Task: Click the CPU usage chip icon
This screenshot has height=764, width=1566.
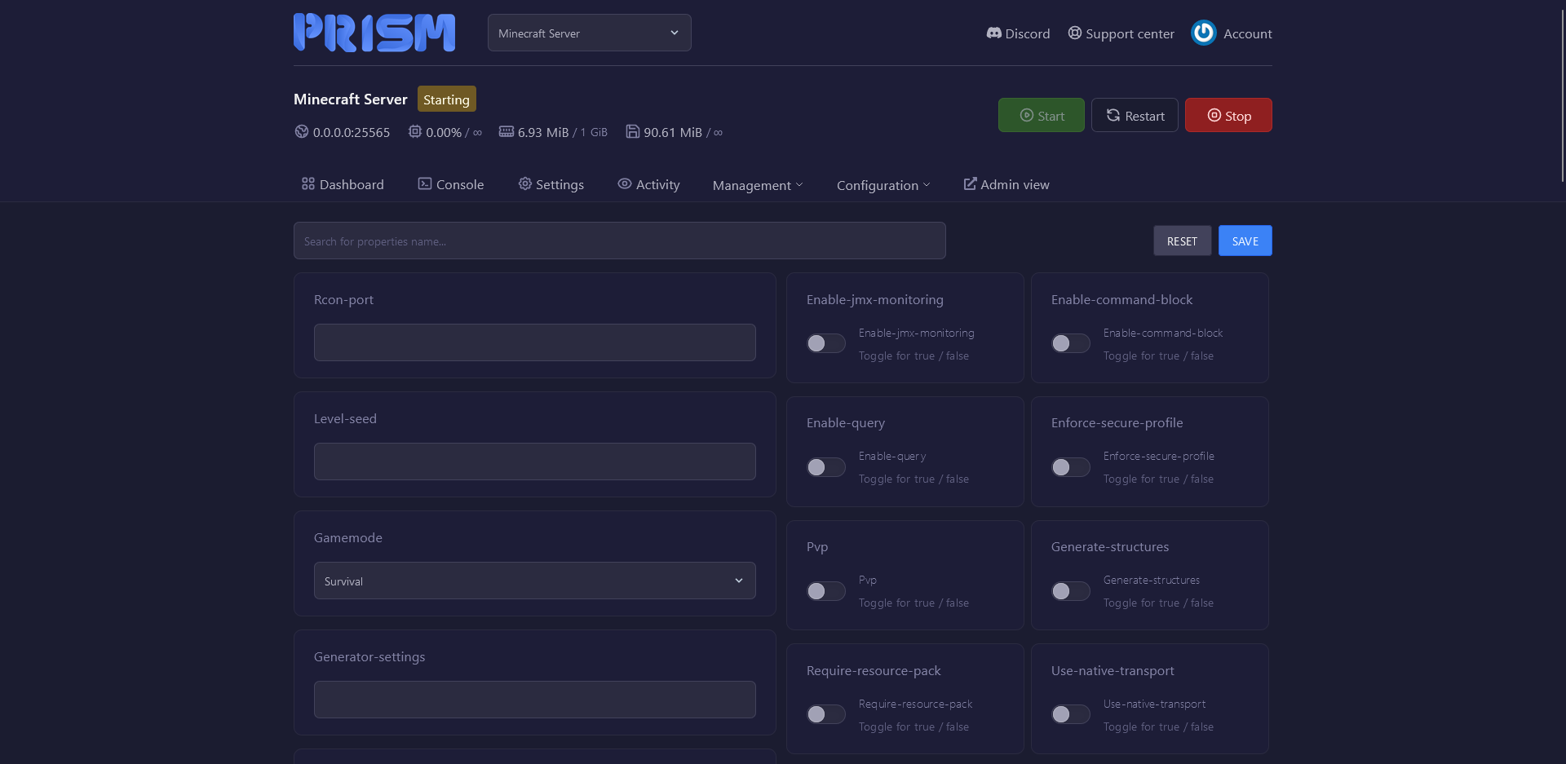Action: tap(415, 131)
